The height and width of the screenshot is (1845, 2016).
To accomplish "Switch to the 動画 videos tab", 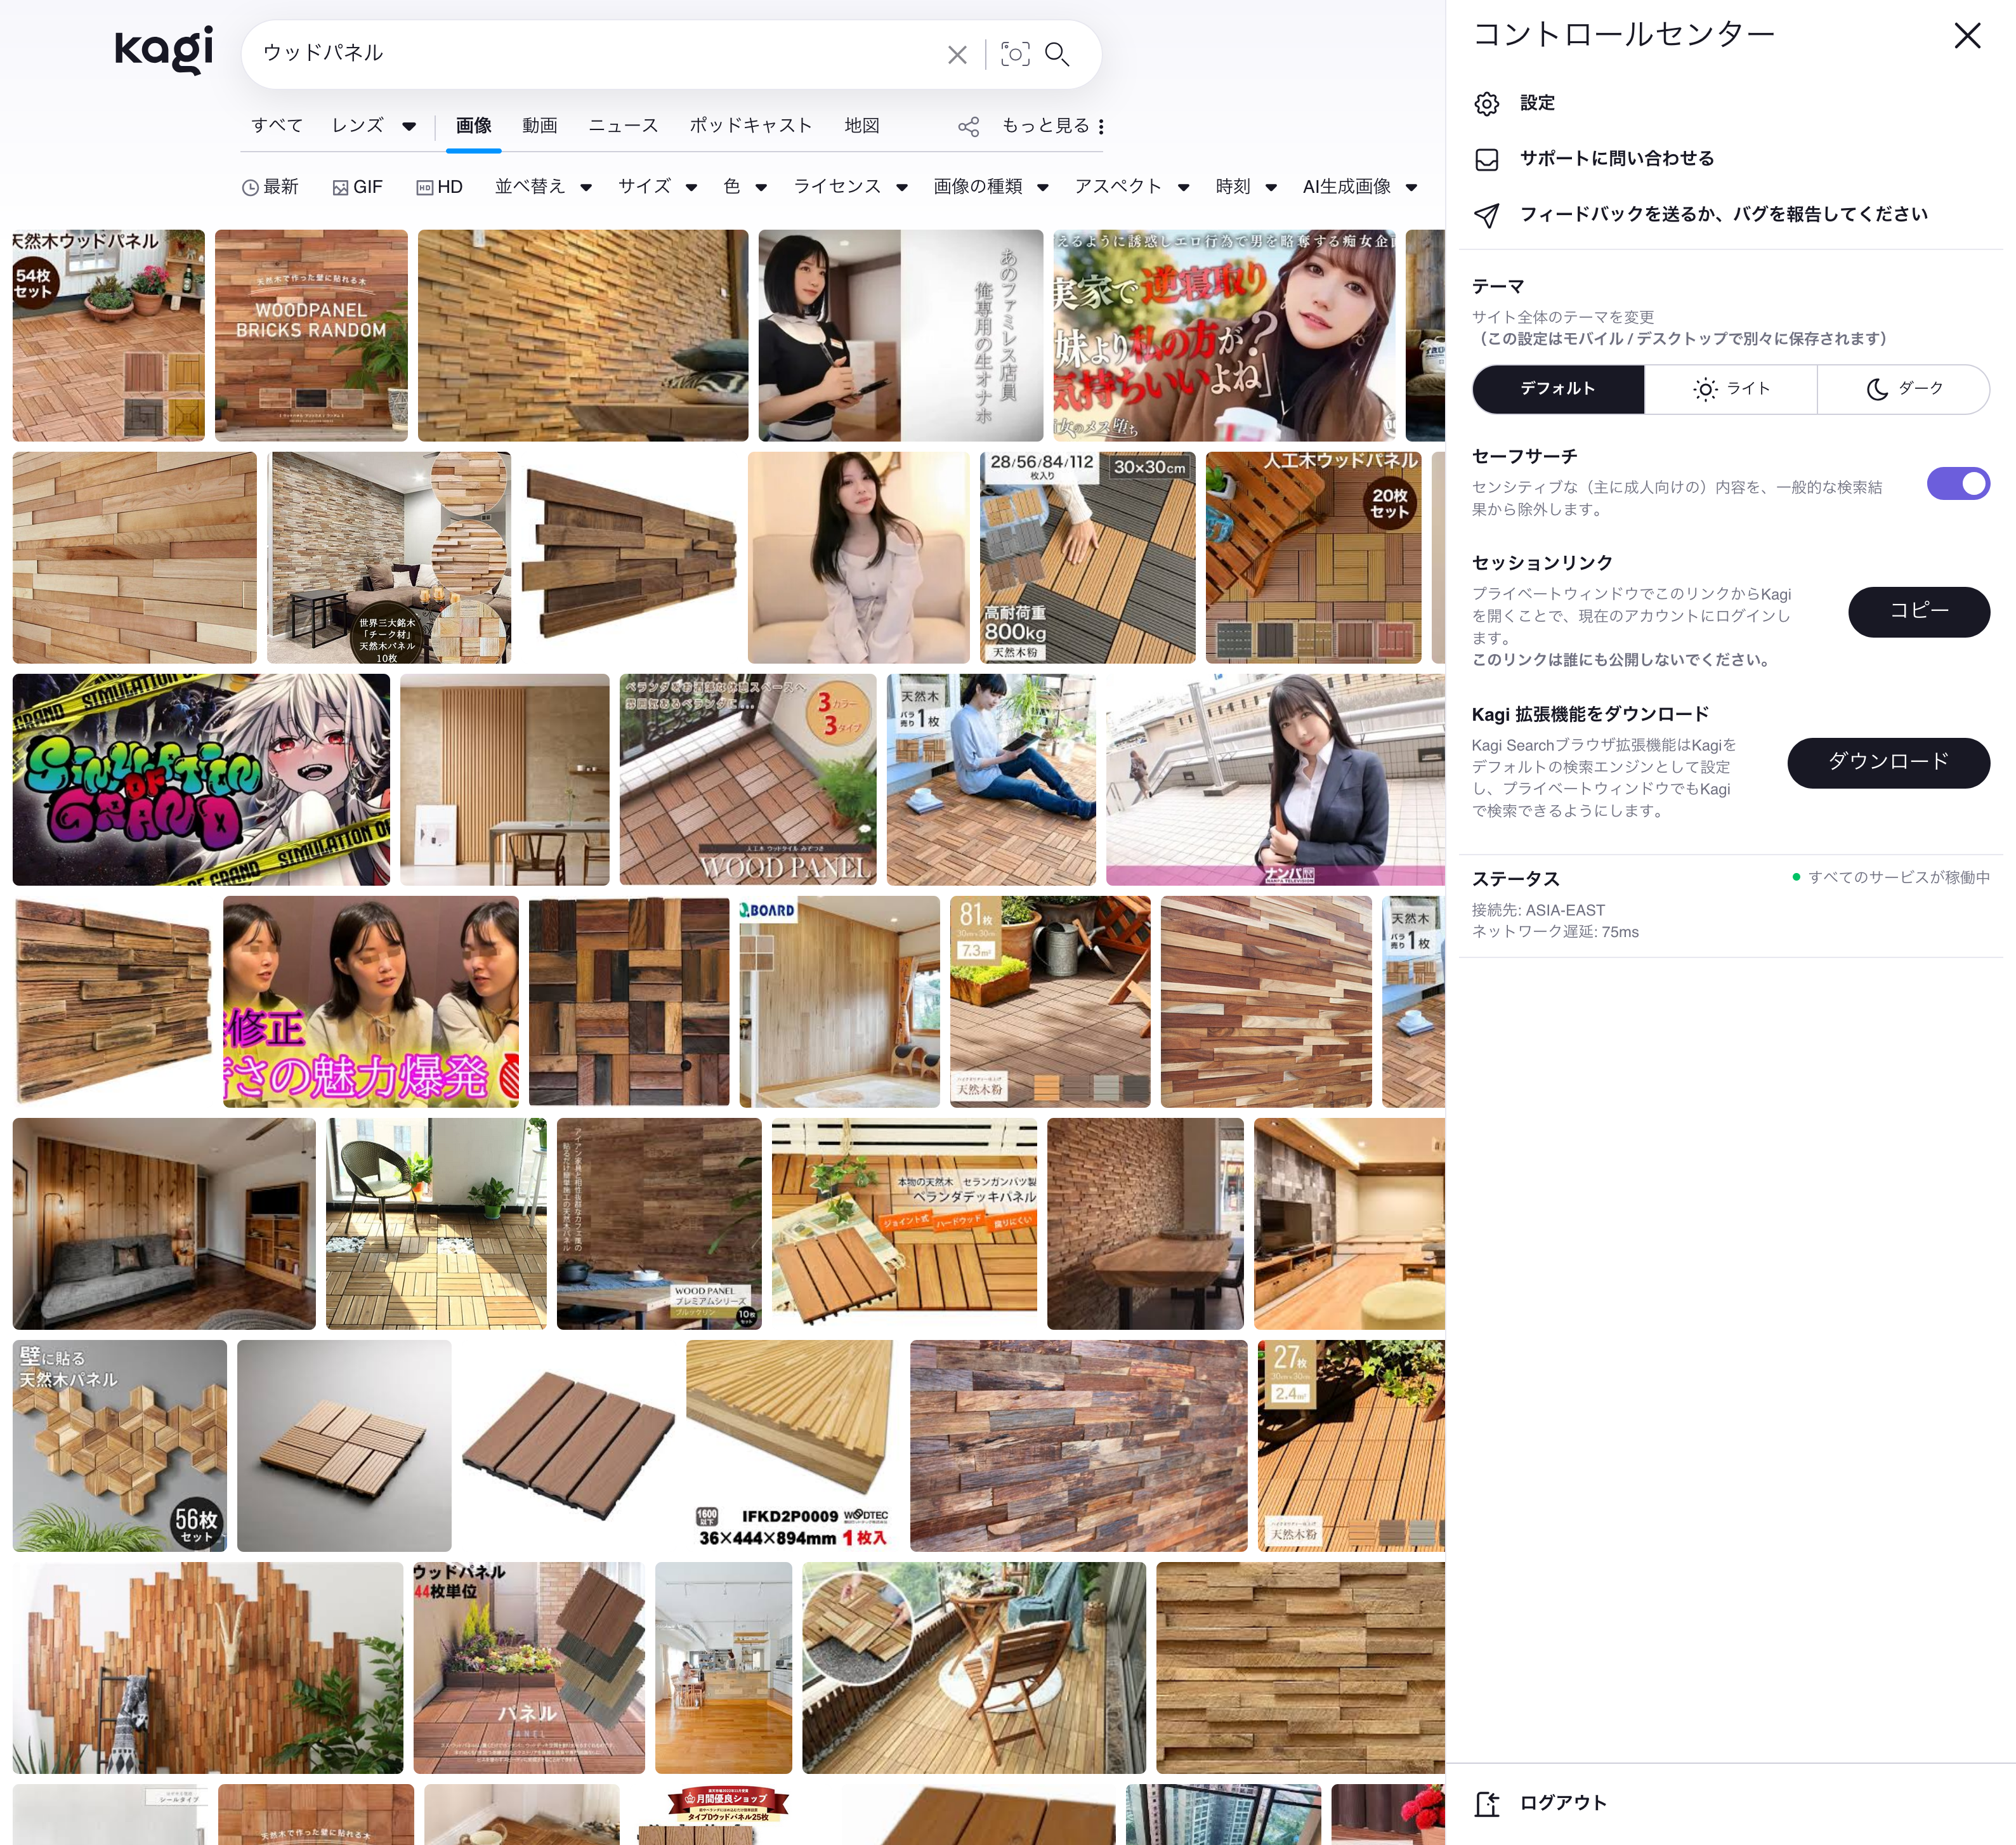I will click(x=539, y=126).
